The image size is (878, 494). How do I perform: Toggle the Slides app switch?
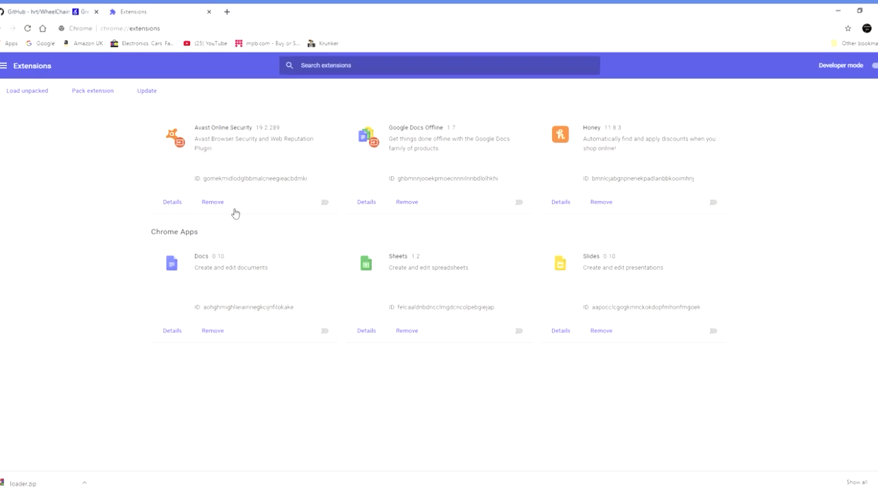[x=713, y=331]
